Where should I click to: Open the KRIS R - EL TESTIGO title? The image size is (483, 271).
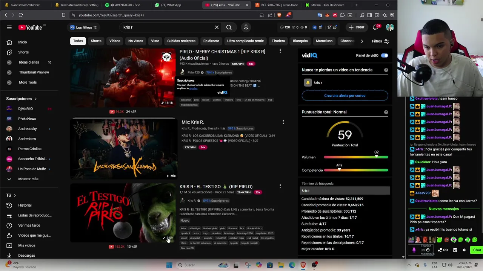click(216, 187)
